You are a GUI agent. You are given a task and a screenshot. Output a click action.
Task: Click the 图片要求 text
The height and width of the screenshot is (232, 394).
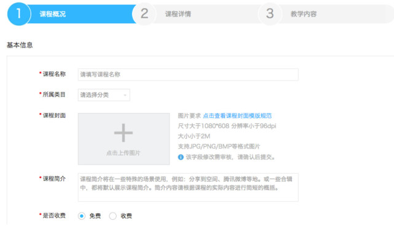189,115
